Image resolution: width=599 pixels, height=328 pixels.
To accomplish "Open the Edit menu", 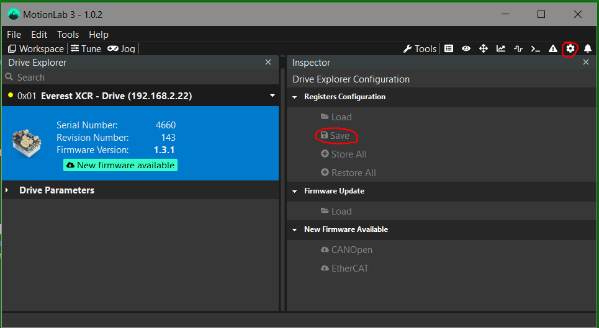I will click(39, 34).
